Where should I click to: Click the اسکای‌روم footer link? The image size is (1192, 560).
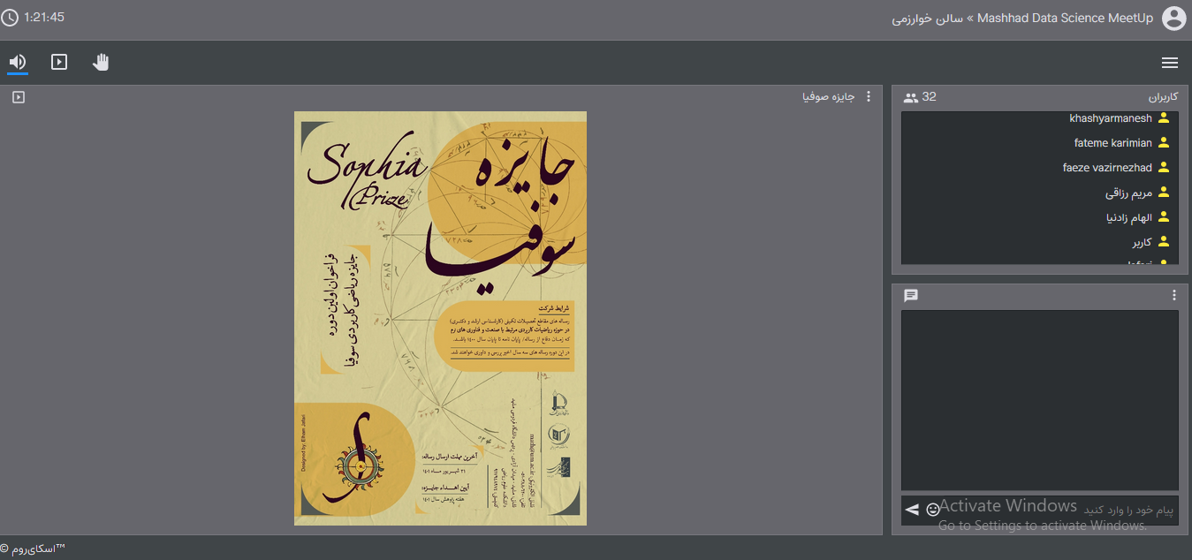tap(35, 549)
